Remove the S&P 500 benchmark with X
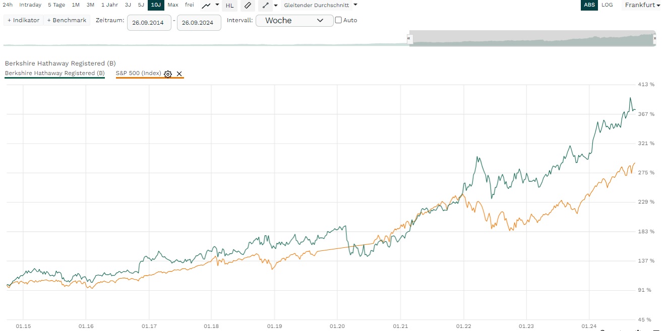The image size is (664, 331). (179, 74)
